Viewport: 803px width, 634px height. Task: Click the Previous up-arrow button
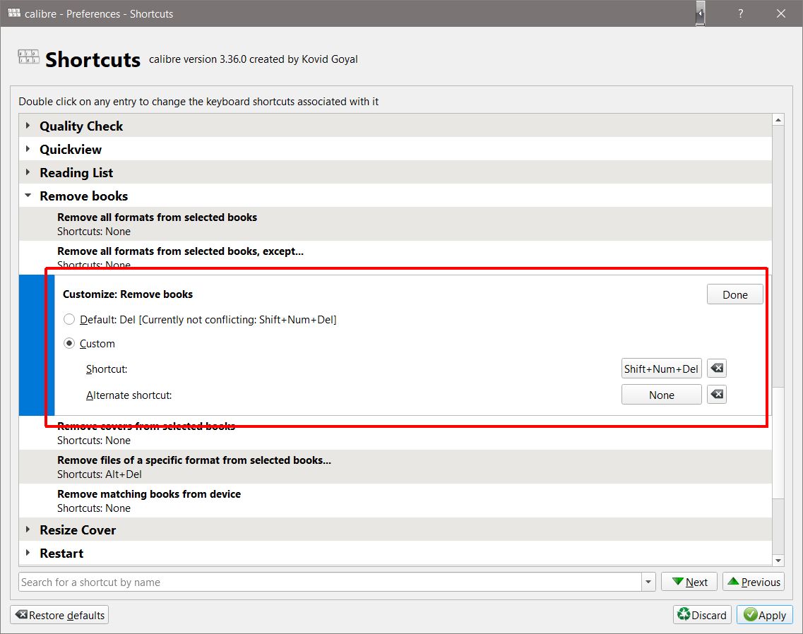753,582
